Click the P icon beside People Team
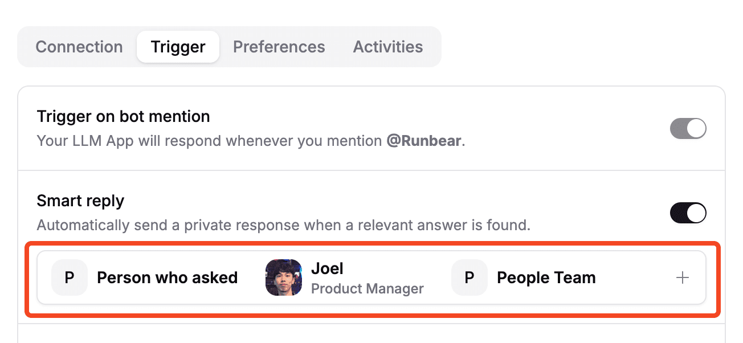The height and width of the screenshot is (343, 743). pyautogui.click(x=470, y=278)
